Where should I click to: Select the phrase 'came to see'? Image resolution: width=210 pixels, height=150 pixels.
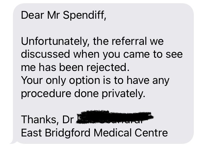(153, 55)
